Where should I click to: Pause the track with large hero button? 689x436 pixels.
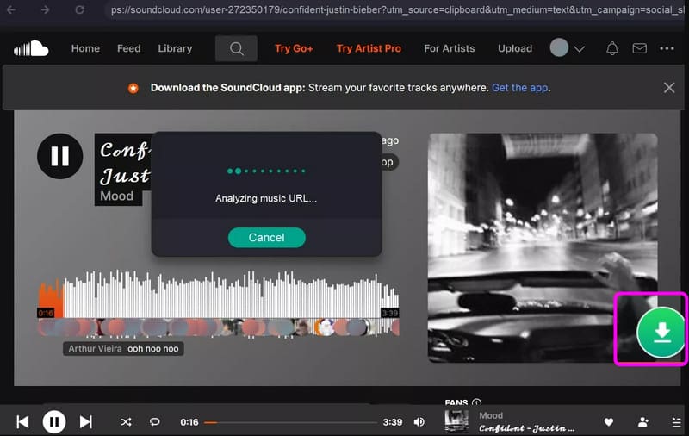(x=59, y=156)
